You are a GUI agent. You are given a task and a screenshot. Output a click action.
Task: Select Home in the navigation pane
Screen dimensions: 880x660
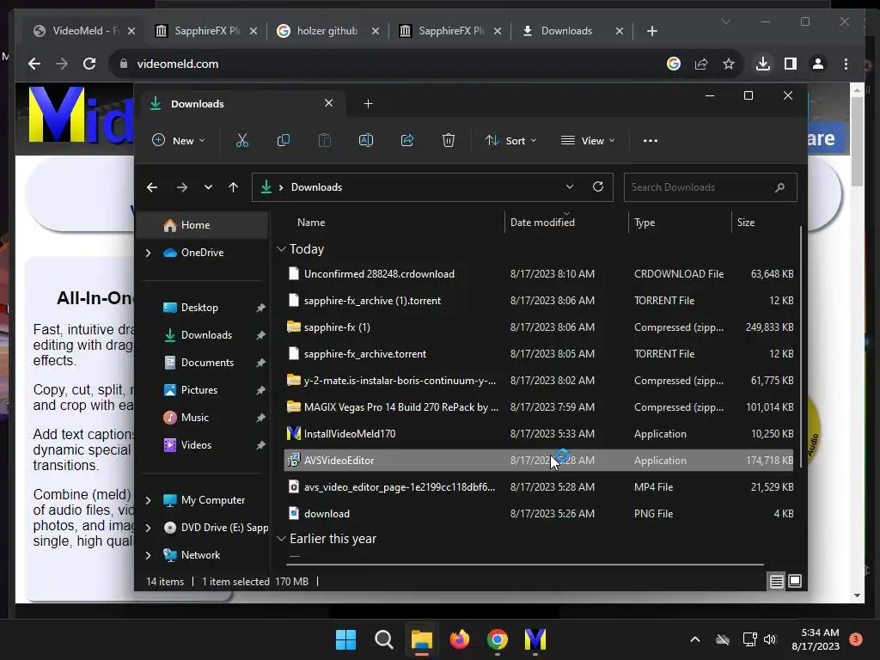(202, 225)
